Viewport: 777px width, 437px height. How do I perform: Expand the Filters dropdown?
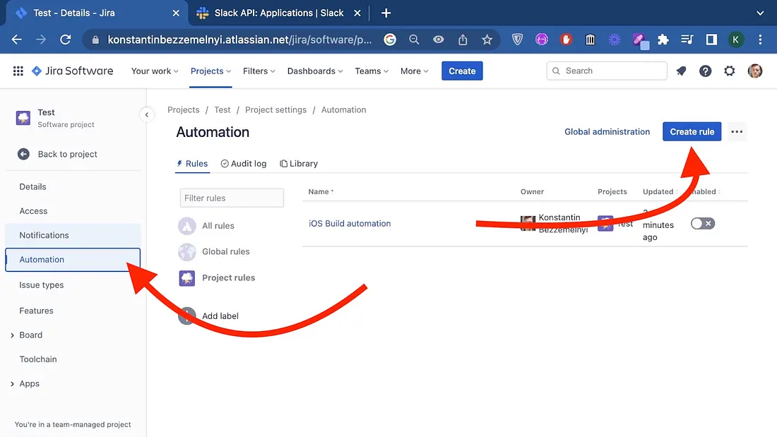point(259,71)
